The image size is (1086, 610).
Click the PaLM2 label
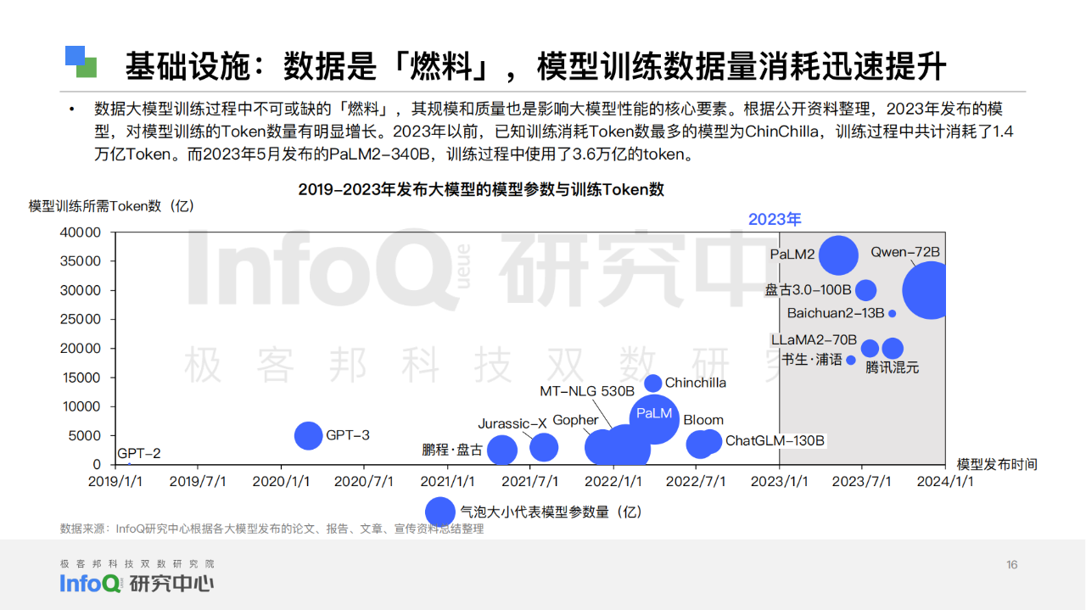coord(792,254)
